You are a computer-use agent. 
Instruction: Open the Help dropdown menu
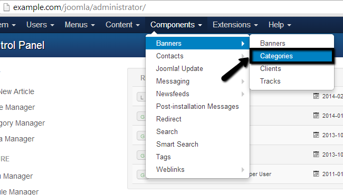pyautogui.click(x=280, y=25)
